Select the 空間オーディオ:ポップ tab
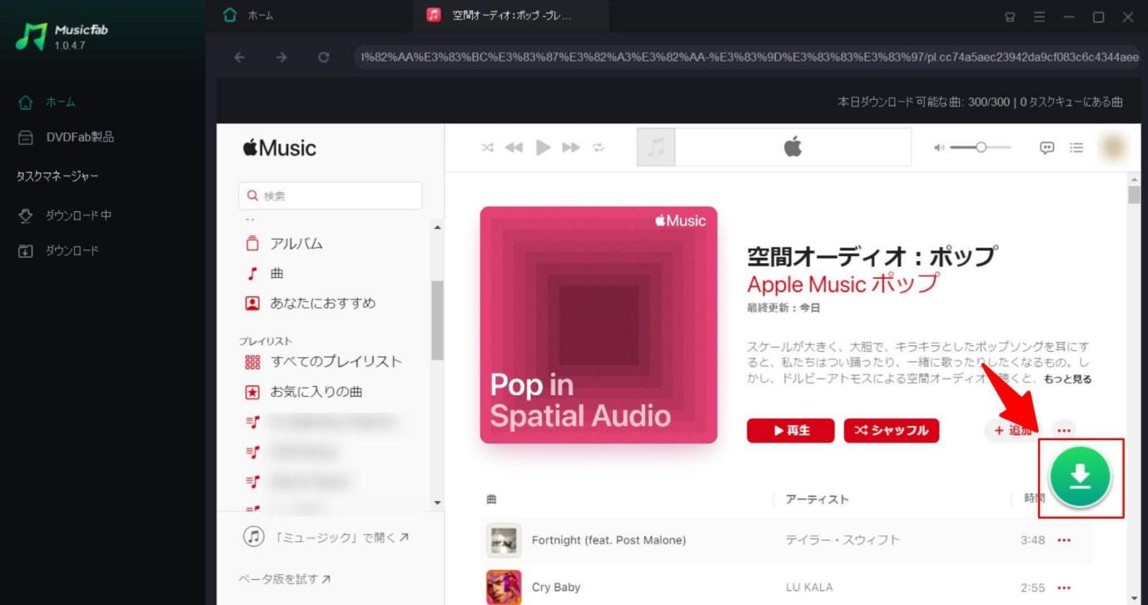This screenshot has width=1148, height=605. 509,16
